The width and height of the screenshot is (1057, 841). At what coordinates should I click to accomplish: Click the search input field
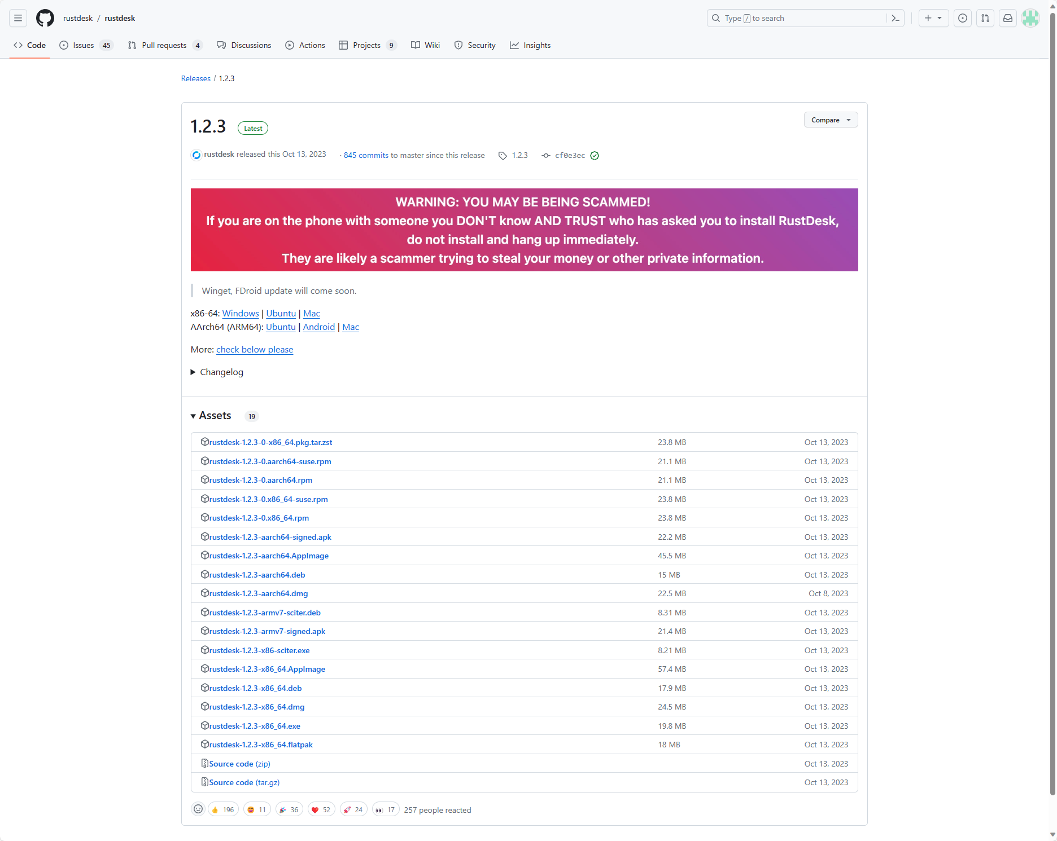click(796, 18)
